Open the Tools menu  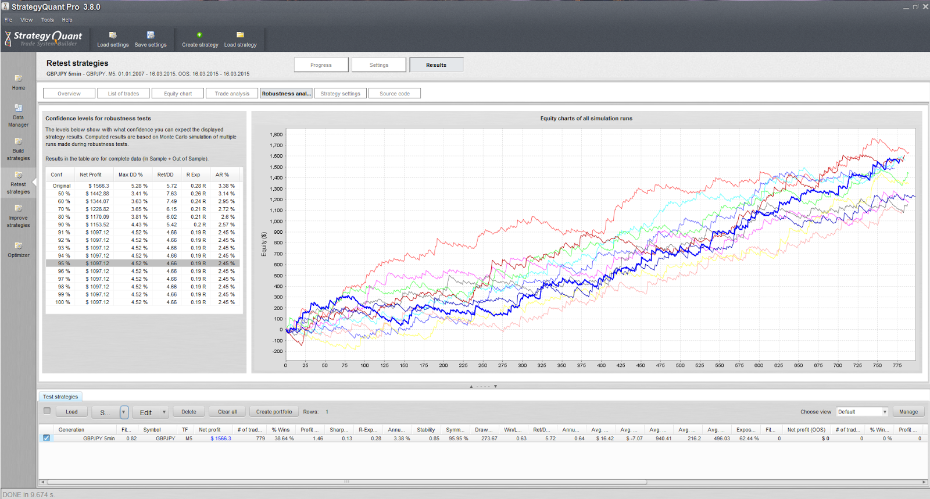47,20
